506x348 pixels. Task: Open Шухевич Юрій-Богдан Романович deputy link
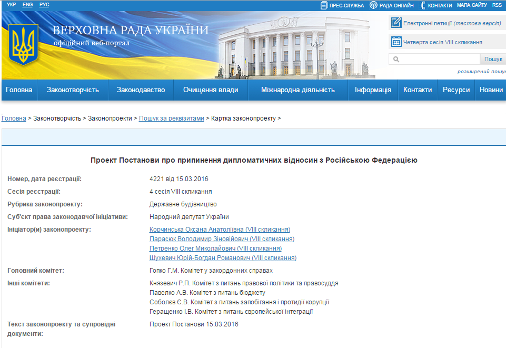pos(223,258)
